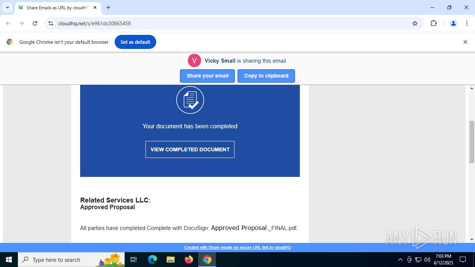Open the Chrome profile avatar
Viewport: 475px width, 267px height.
click(453, 23)
